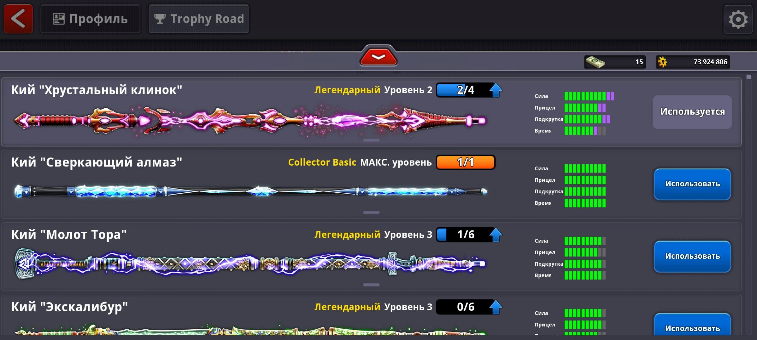Open the Trophy Road tab

199,19
